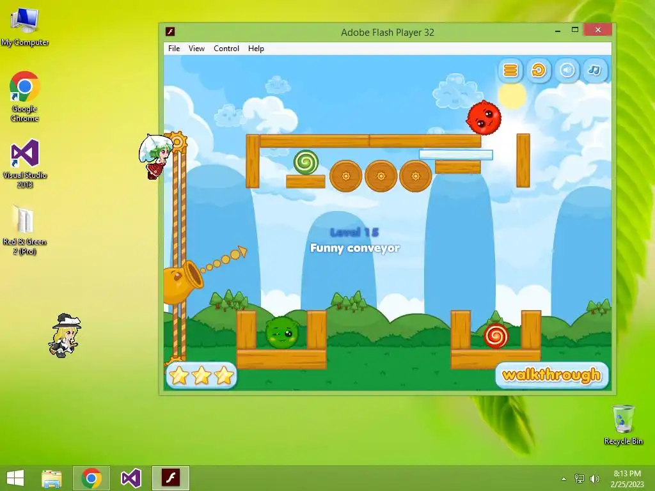Screen dimensions: 655x491
Task: Open the File menu
Action: coord(174,49)
